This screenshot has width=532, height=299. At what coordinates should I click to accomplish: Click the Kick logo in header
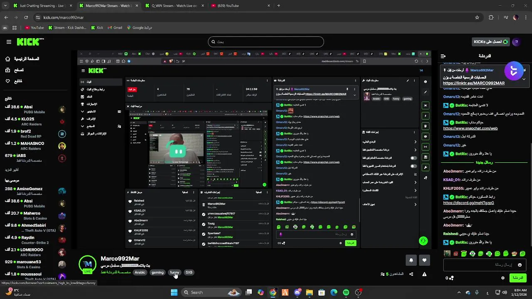coord(30,42)
